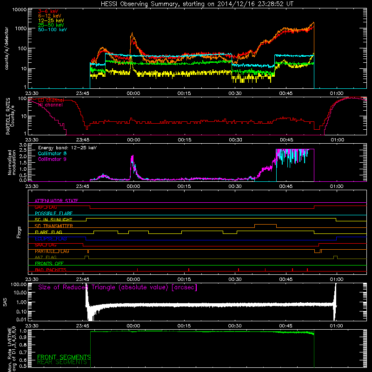
Task: Click the 6-12 keV peak near 00:00
Action: [x=132, y=33]
